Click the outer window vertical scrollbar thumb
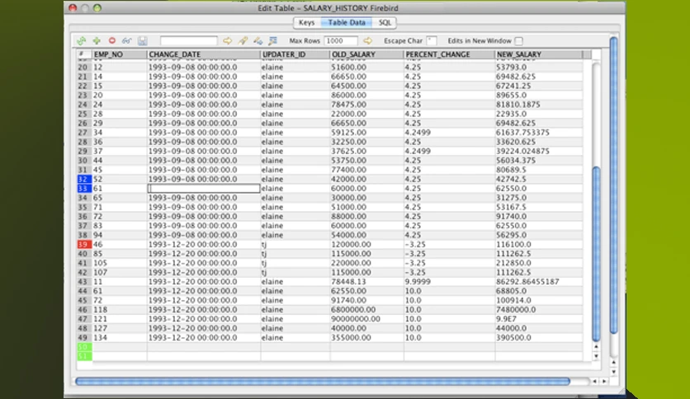Image resolution: width=690 pixels, height=399 pixels. click(x=613, y=185)
